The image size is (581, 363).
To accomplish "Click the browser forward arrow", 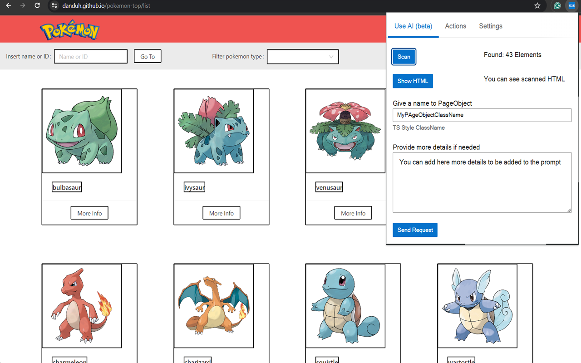I will click(x=23, y=6).
